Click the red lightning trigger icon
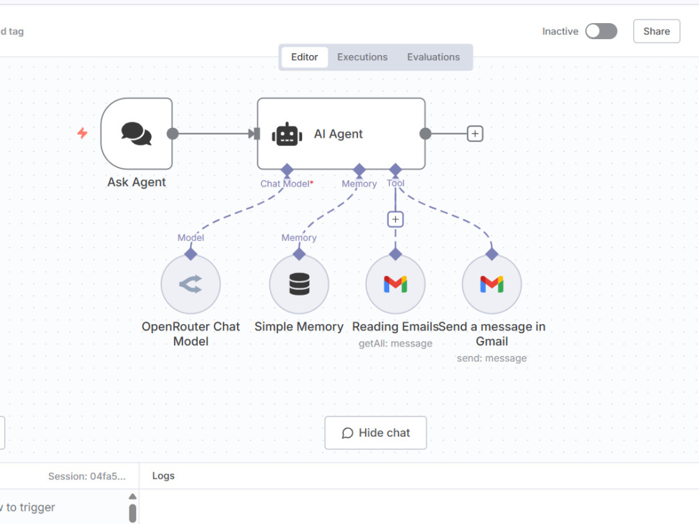Image resolution: width=699 pixels, height=524 pixels. (82, 133)
